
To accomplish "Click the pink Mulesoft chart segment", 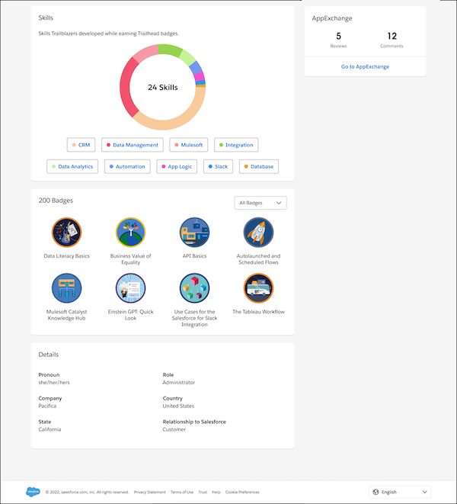I will point(145,53).
